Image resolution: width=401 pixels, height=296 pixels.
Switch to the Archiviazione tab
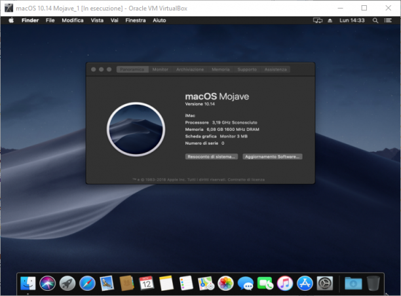coord(190,69)
